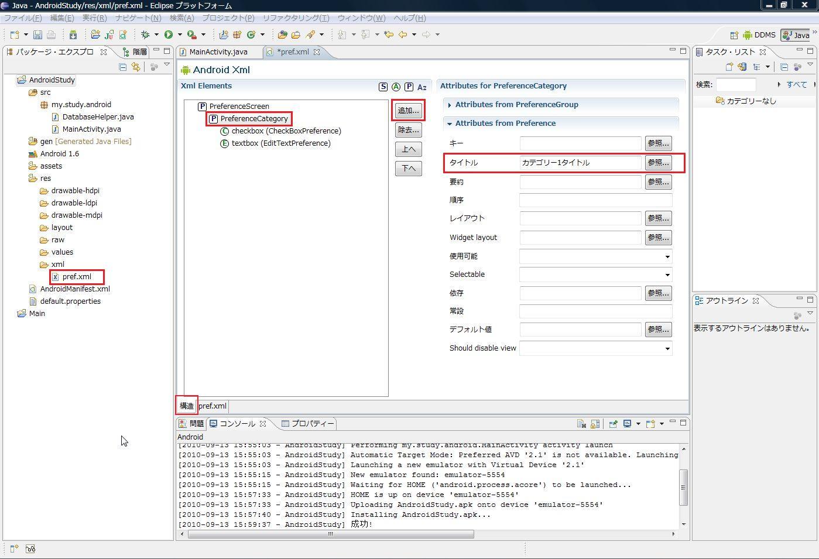This screenshot has height=559, width=819.
Task: Close the pref.xml editor tab
Action: pyautogui.click(x=317, y=52)
